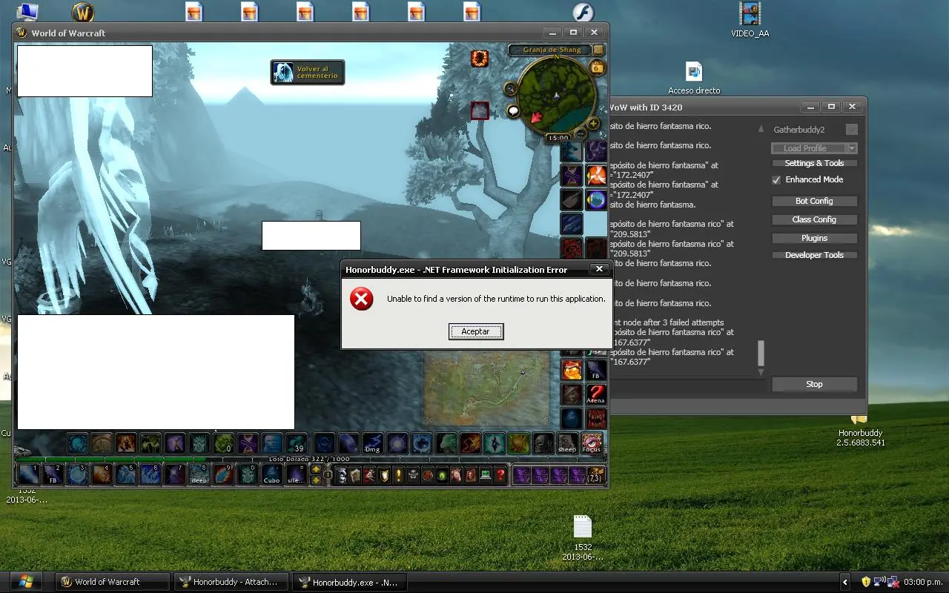Click the Stop button in Honorbuddy
This screenshot has height=593, width=949.
coord(814,384)
